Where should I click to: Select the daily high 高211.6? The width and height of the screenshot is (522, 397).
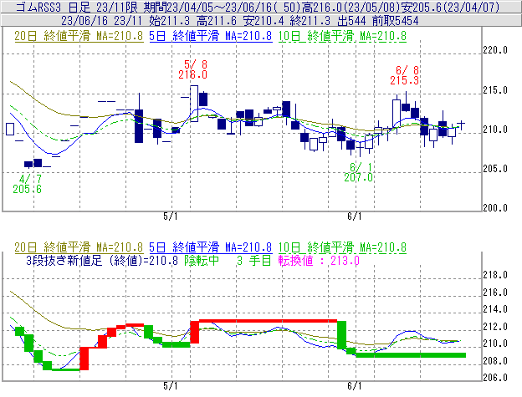click(217, 21)
